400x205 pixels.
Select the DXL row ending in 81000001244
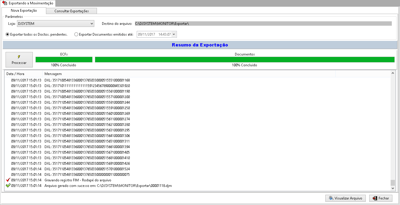[x=198, y=102]
